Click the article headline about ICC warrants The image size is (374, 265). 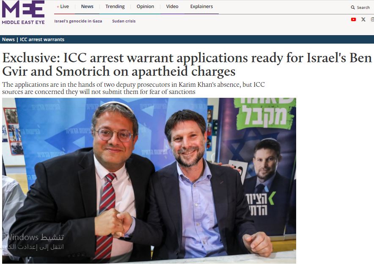click(x=187, y=64)
